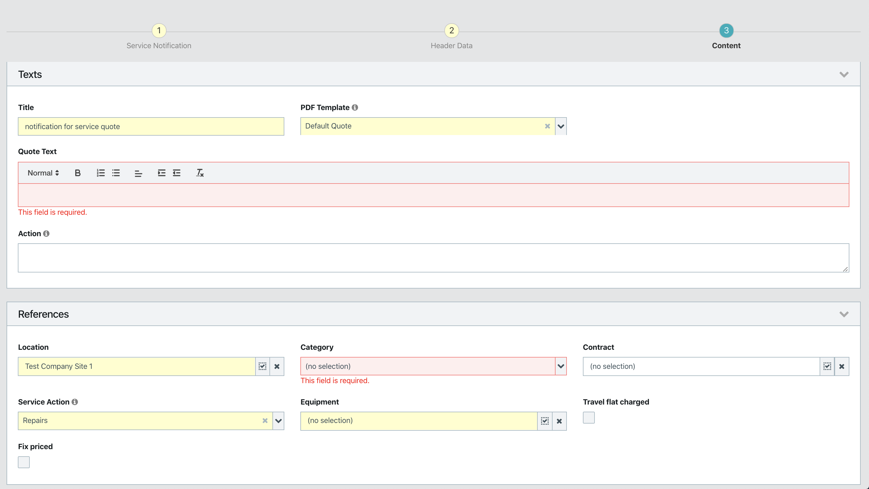Collapse the References section
The image size is (869, 489).
(x=844, y=314)
